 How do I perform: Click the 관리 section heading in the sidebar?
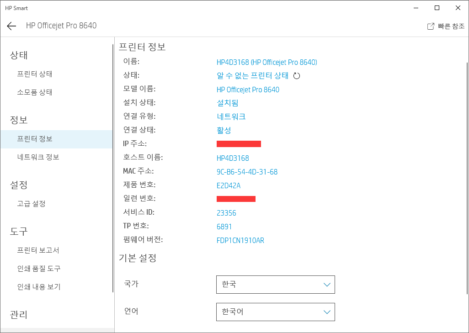pos(19,315)
